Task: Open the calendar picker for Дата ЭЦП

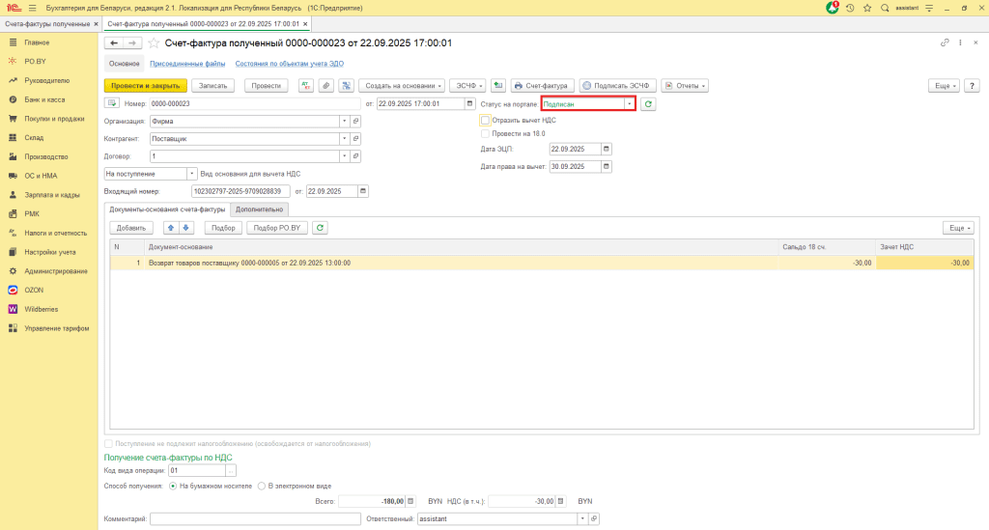Action: pos(607,149)
